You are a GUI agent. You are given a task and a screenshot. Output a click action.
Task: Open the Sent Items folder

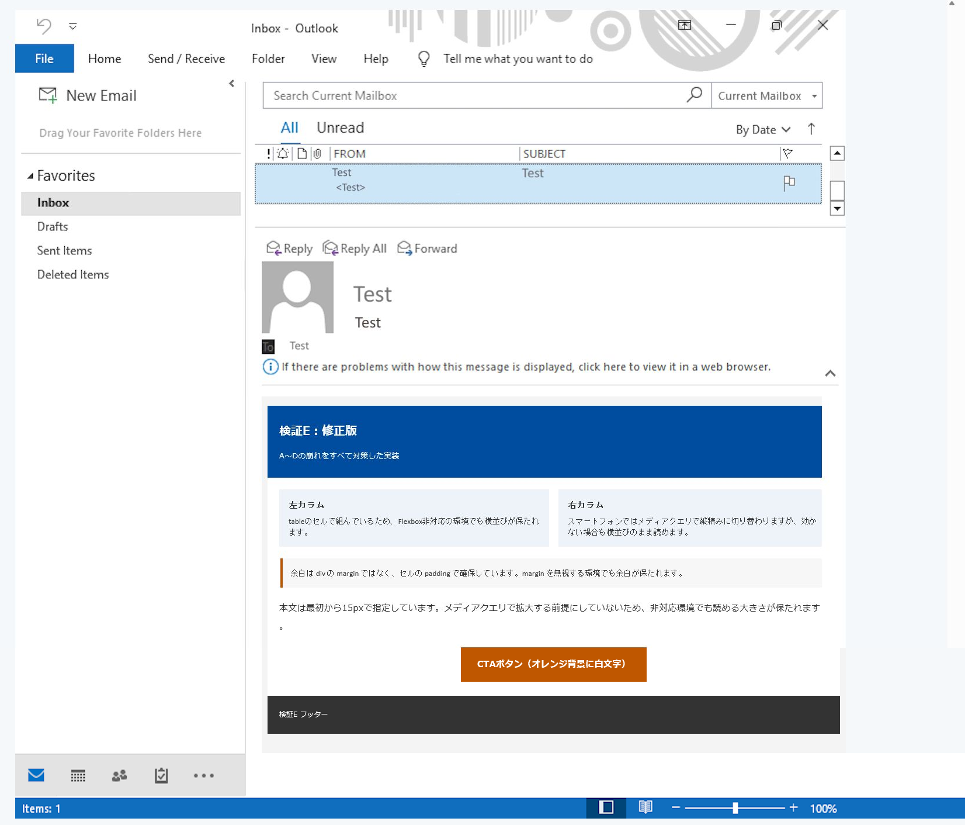(x=65, y=251)
